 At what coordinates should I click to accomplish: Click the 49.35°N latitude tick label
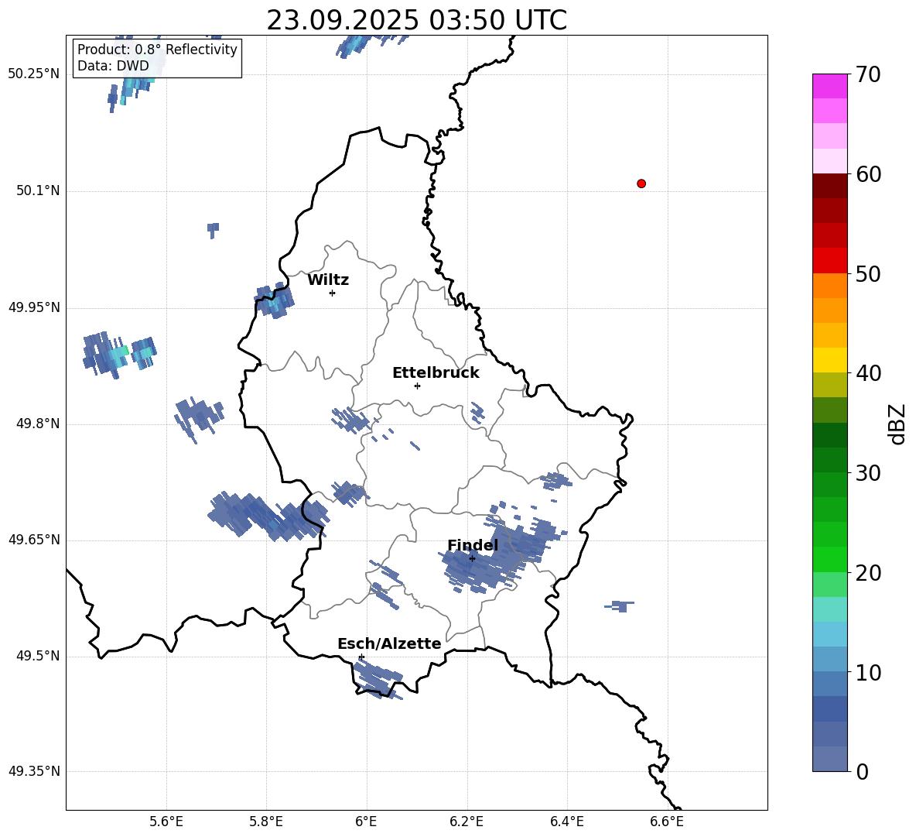tap(34, 771)
